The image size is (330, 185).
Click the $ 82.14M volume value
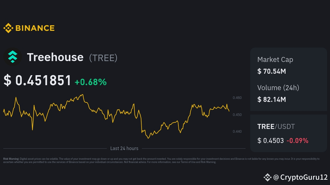(x=271, y=100)
